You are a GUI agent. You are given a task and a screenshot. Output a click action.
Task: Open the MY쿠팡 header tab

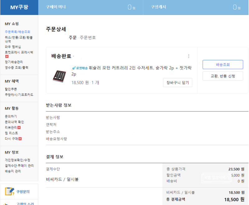(19, 7)
